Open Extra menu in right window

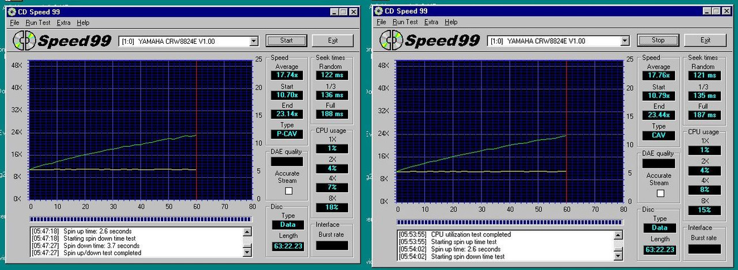coord(431,22)
